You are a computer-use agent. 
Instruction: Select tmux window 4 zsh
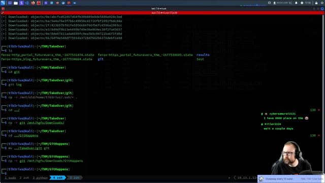point(57,178)
